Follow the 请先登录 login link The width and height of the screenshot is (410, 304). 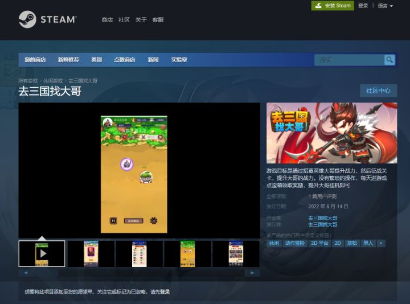point(160,291)
